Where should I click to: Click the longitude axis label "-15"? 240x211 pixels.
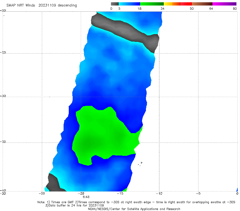tap(120, 193)
